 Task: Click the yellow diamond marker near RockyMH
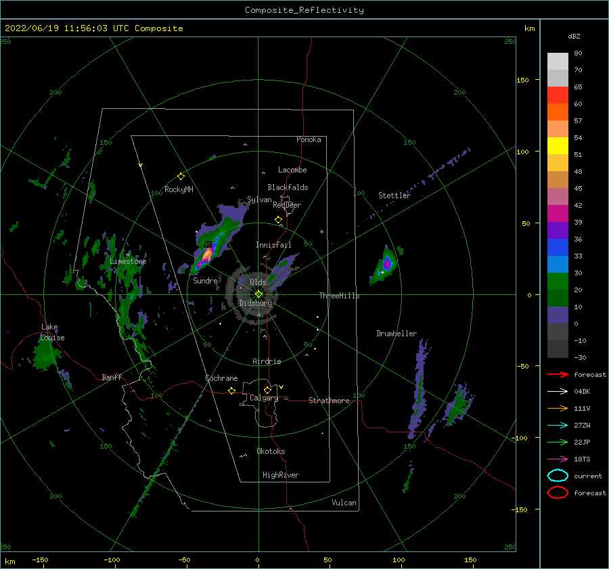tap(181, 177)
